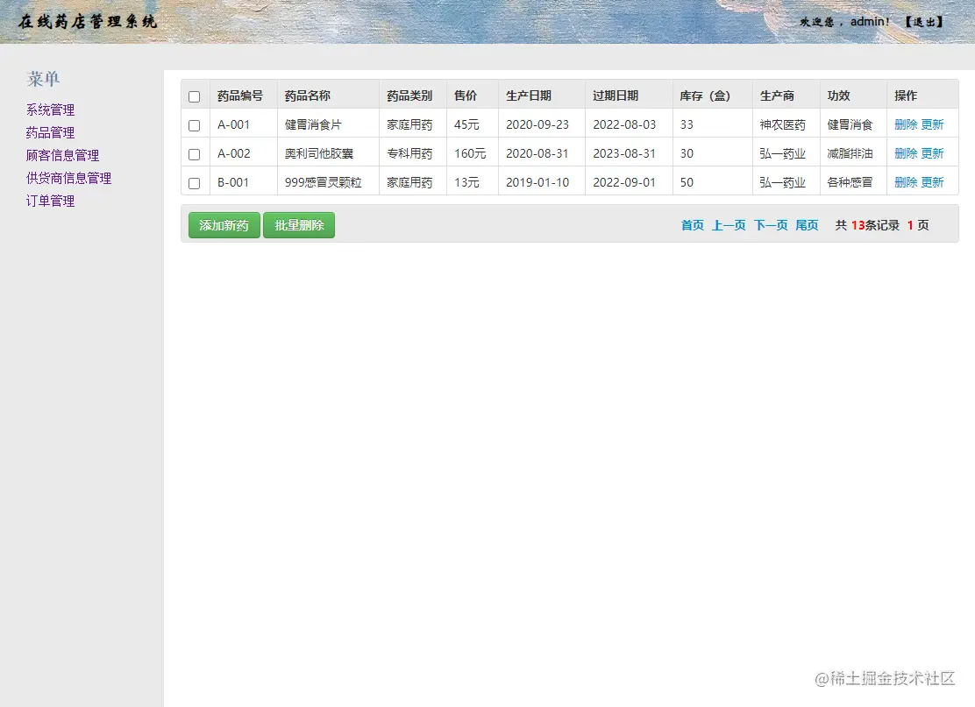
Task: Check the checkbox for 奥利司他胶囊
Action: point(195,152)
